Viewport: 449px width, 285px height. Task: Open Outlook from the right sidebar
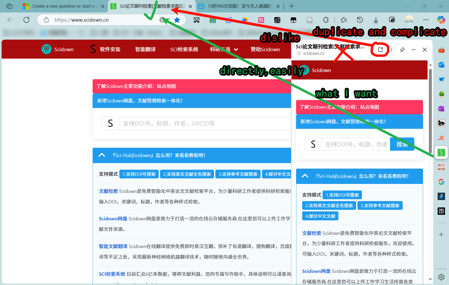[x=441, y=64]
